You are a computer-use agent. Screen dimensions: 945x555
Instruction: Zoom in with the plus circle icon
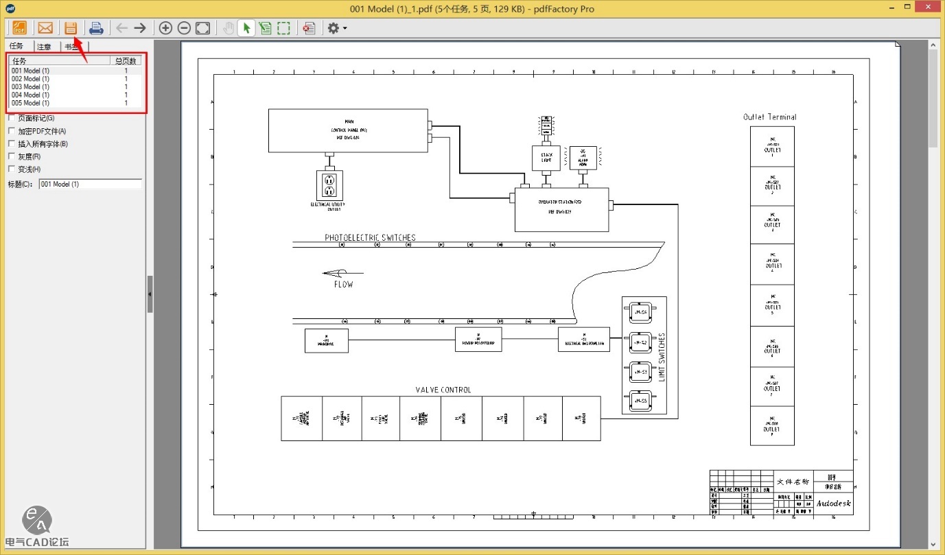point(165,28)
